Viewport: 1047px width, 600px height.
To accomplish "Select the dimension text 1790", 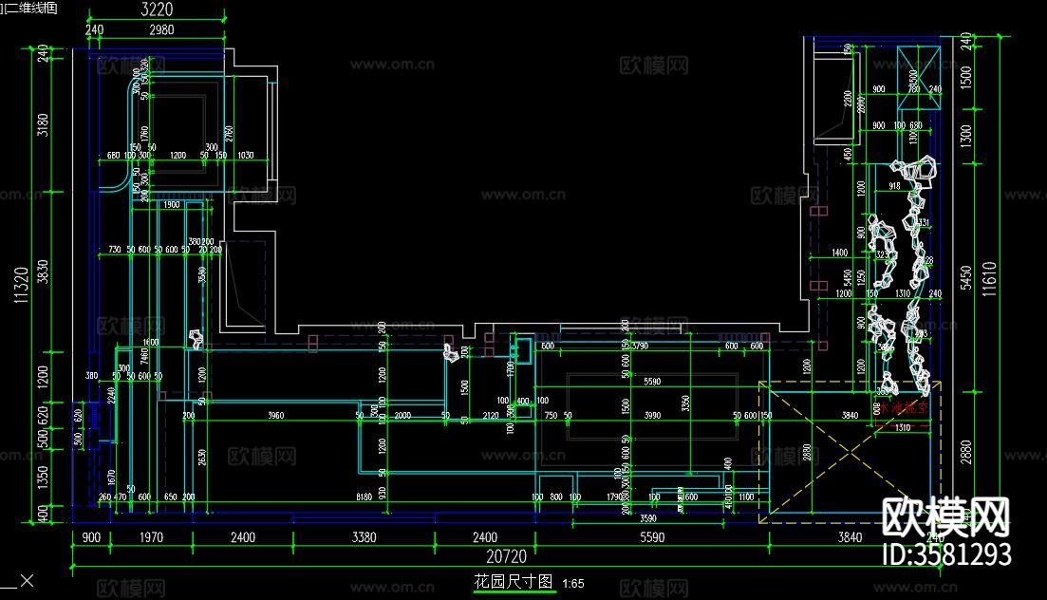I will [614, 497].
